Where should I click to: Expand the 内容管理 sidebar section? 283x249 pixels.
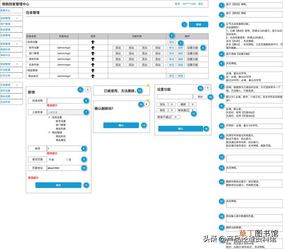click(x=17, y=85)
